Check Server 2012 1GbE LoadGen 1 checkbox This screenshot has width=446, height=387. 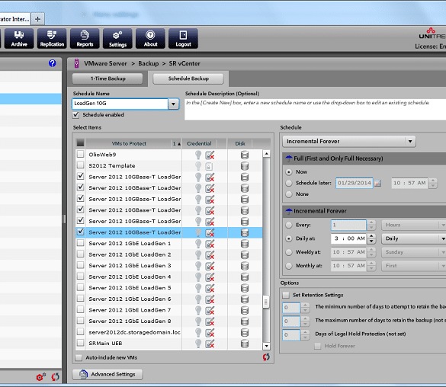pyautogui.click(x=81, y=243)
